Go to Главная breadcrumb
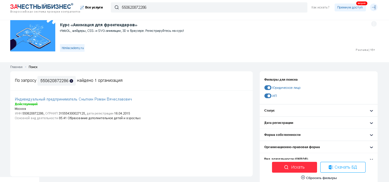Viewport: 389px width, 182px height. (x=16, y=67)
